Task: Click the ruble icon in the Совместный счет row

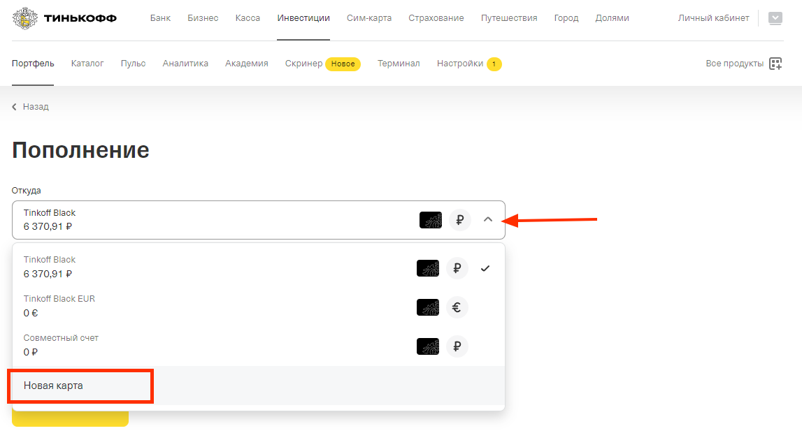Action: (457, 346)
